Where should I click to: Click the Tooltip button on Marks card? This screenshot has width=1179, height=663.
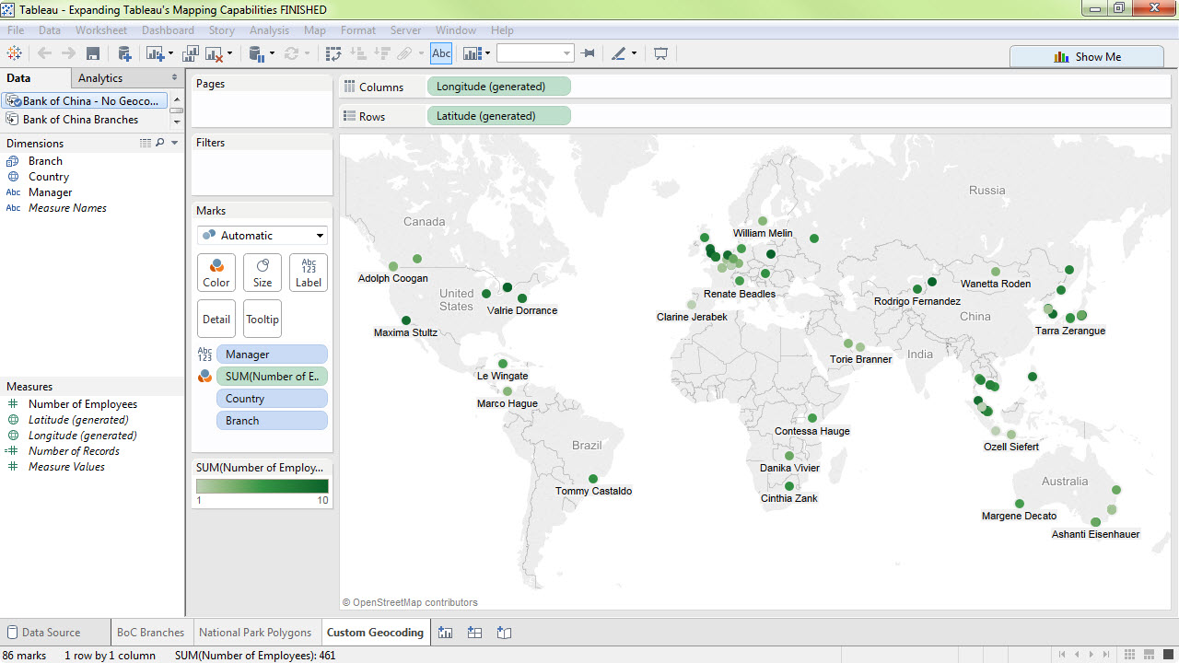click(x=263, y=320)
